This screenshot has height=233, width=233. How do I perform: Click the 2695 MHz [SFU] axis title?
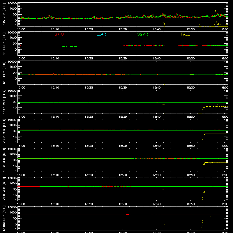pyautogui.click(x=4, y=131)
